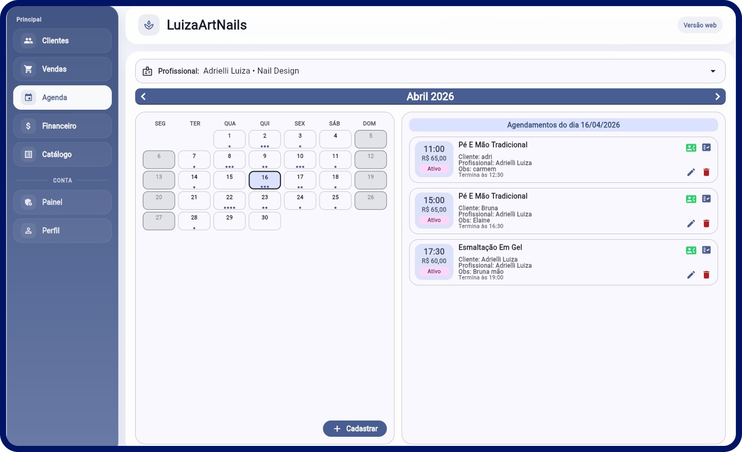
Task: Open client contact card for 17:30 appointment
Action: pos(691,250)
